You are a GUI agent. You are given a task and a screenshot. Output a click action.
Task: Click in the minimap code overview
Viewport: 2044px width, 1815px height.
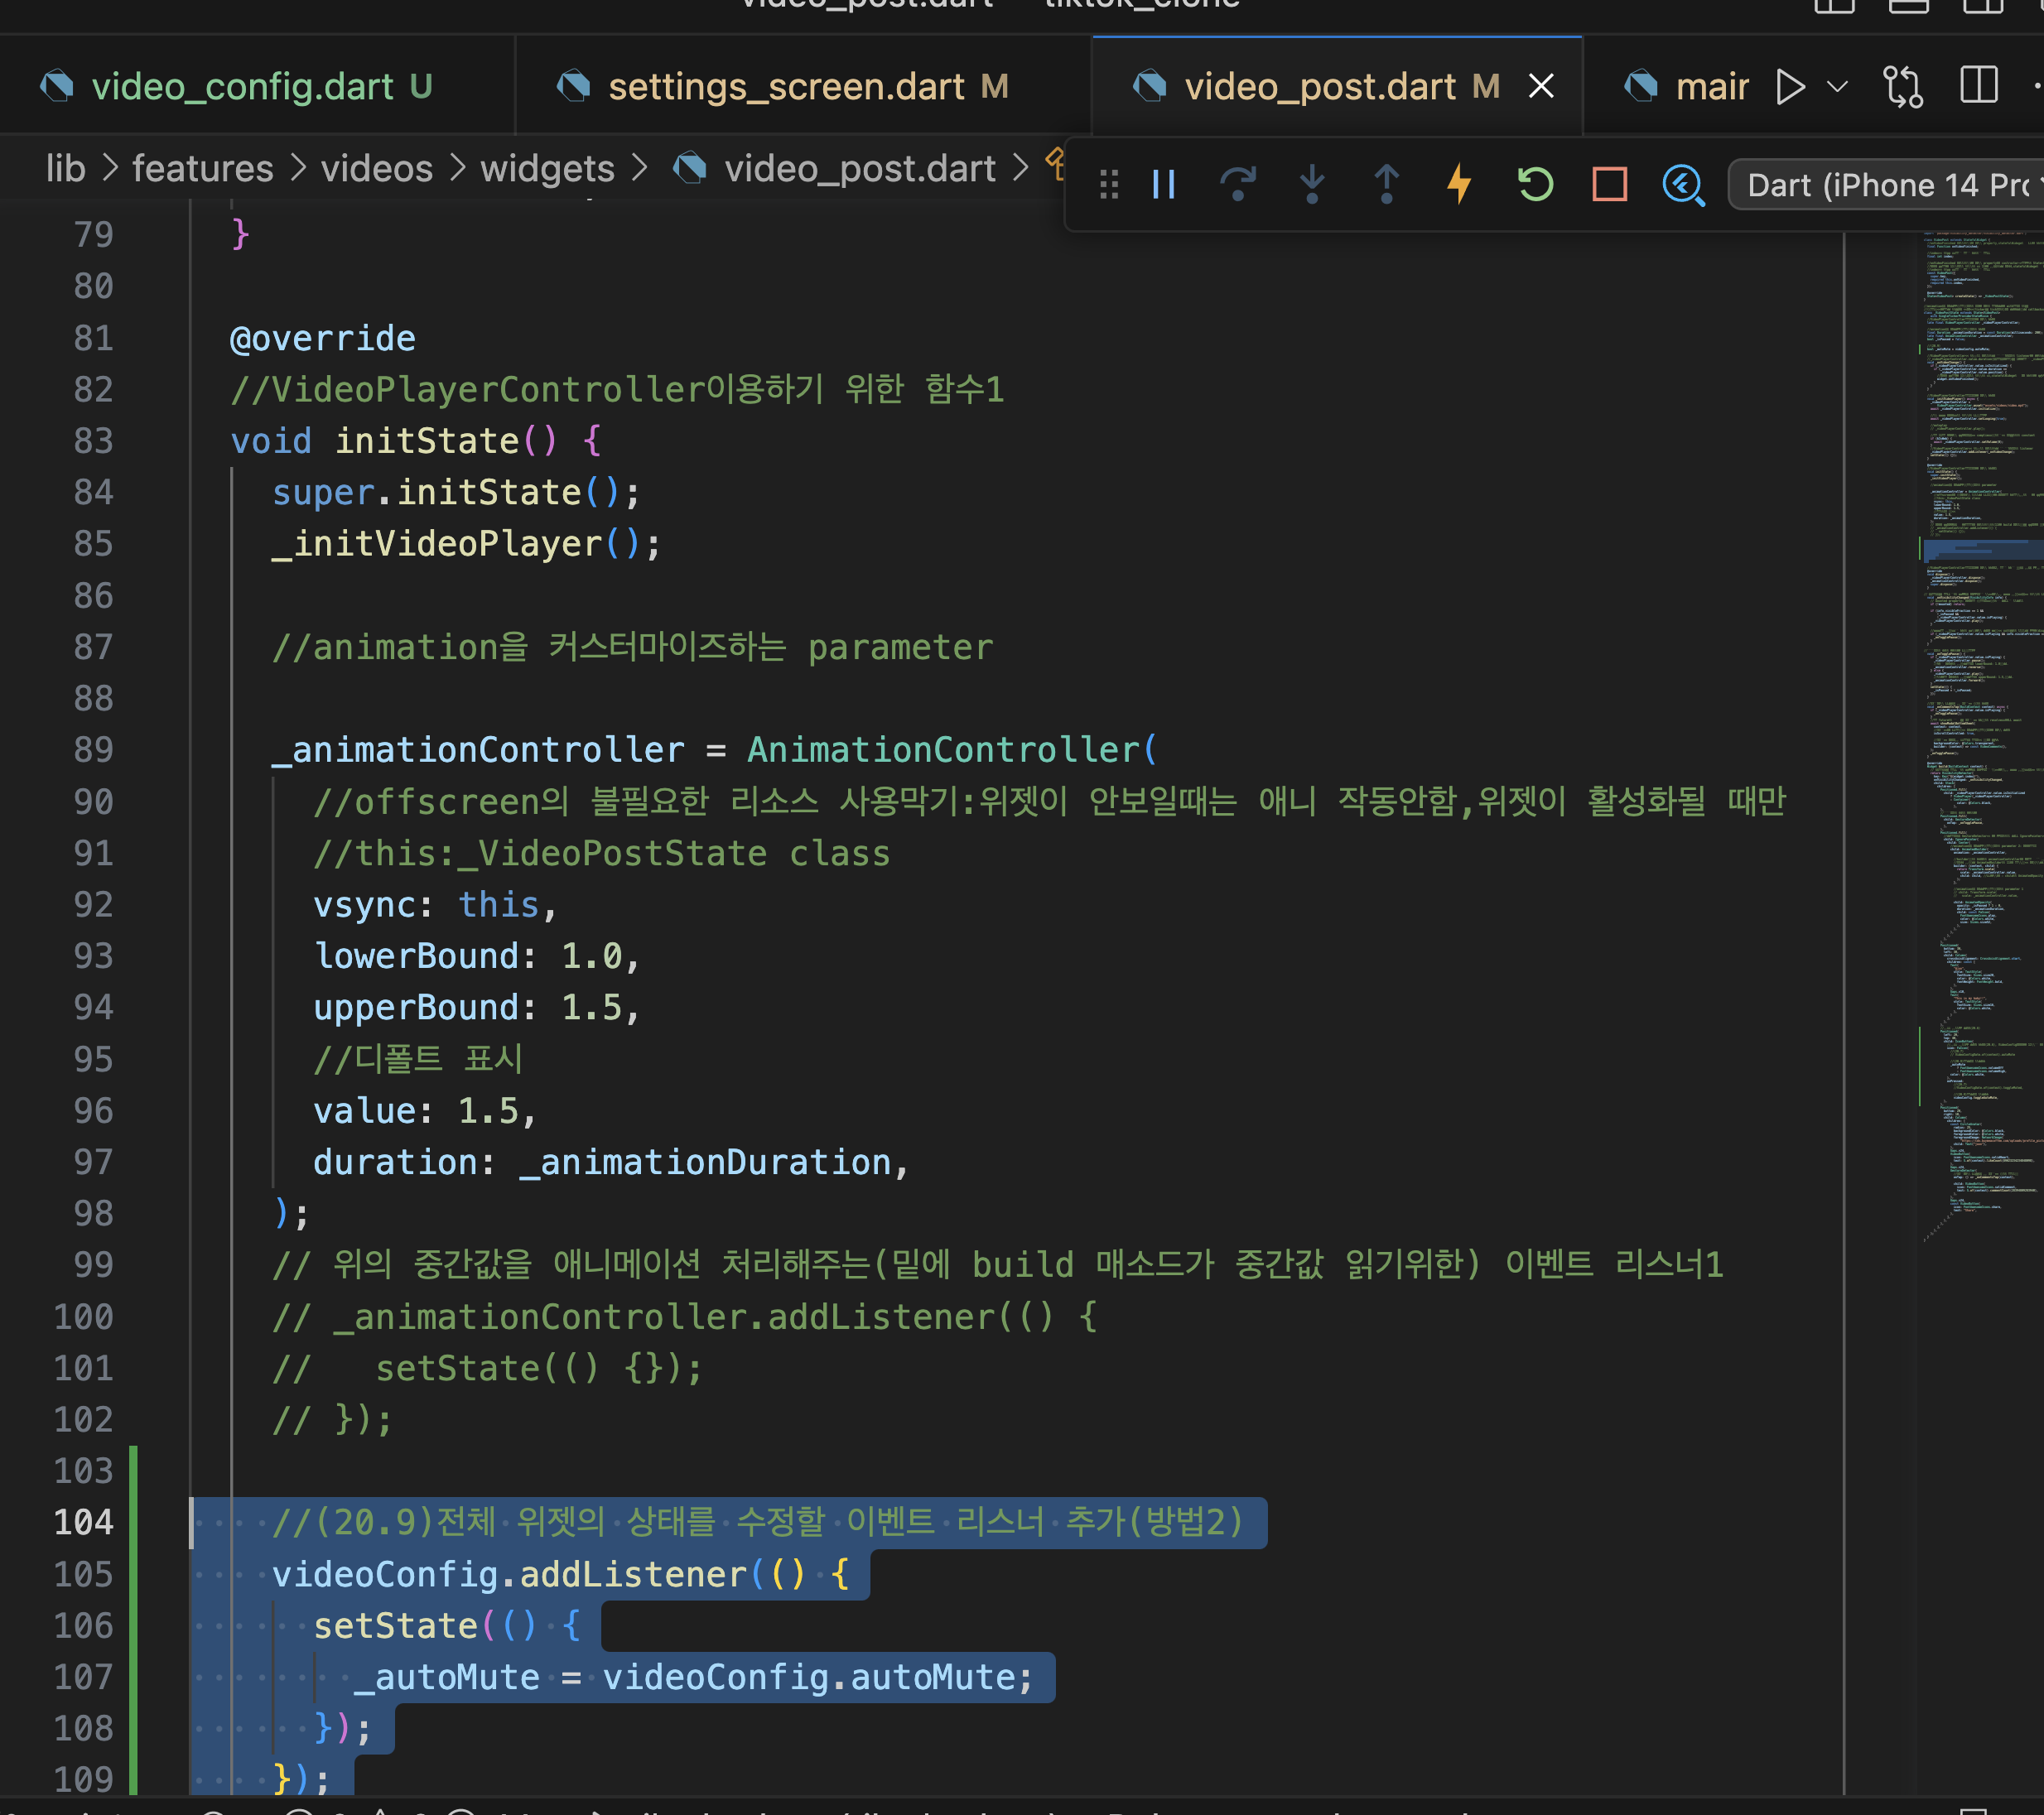tap(1980, 700)
